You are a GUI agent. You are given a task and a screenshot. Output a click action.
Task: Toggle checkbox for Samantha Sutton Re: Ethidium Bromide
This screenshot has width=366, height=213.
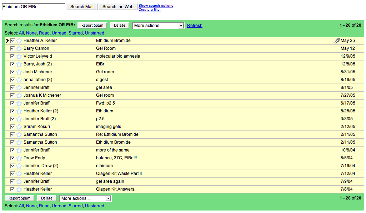tap(12, 134)
